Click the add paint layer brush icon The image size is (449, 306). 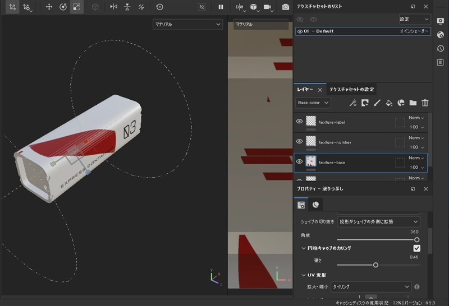click(x=377, y=103)
